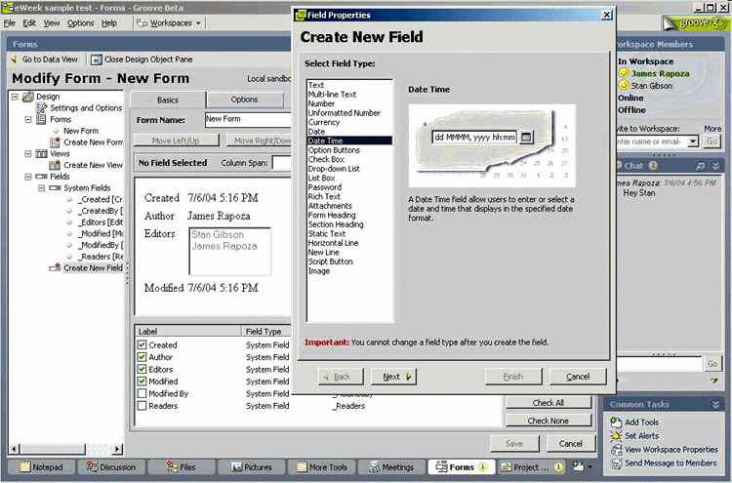Collapse the Design tree node

click(15, 97)
